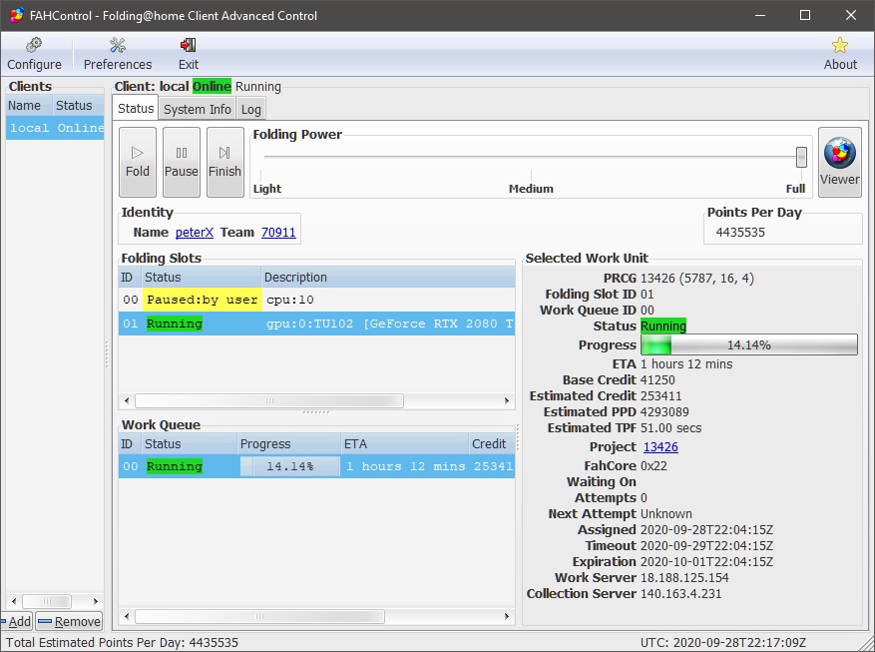Click the 14.14% progress cell in Work Queue

[x=289, y=466]
